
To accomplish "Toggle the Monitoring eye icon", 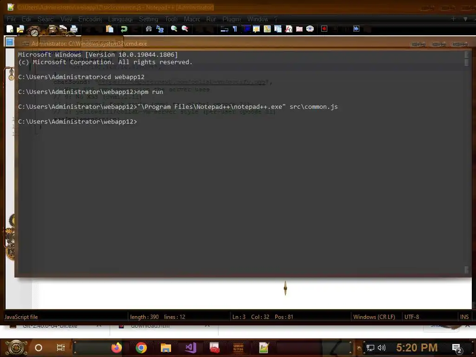I will coord(310,29).
